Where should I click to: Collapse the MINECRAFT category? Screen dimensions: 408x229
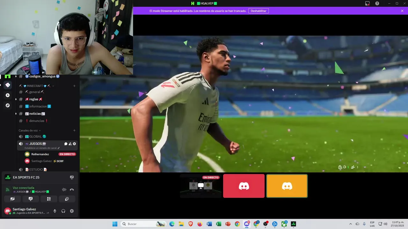[36, 86]
